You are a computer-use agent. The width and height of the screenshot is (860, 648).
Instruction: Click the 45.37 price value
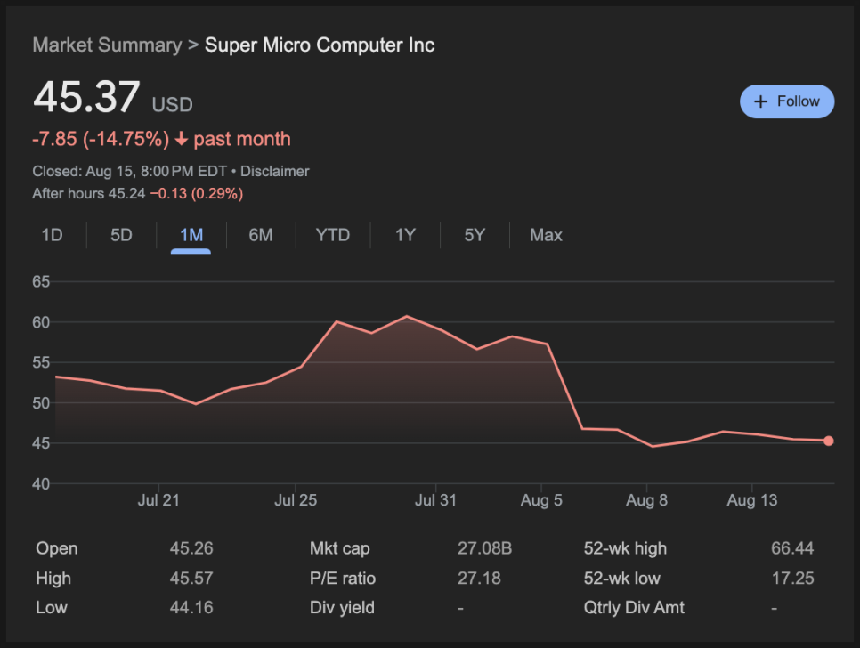(x=86, y=97)
